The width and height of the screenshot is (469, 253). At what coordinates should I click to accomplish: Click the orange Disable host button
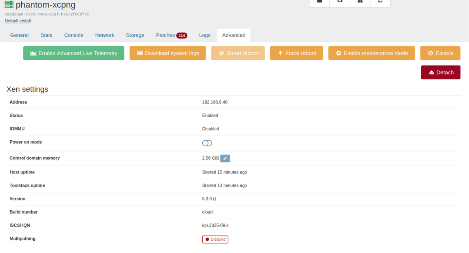(x=440, y=53)
